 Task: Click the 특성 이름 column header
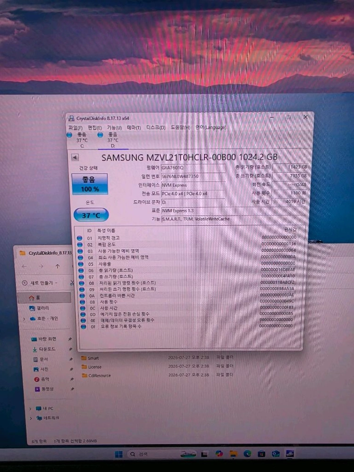(x=106, y=231)
